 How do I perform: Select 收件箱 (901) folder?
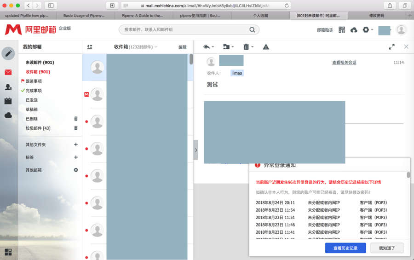(x=38, y=72)
